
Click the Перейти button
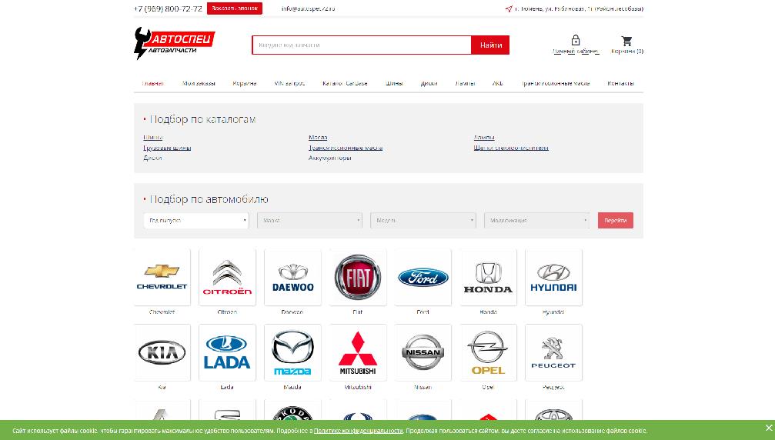(x=616, y=220)
